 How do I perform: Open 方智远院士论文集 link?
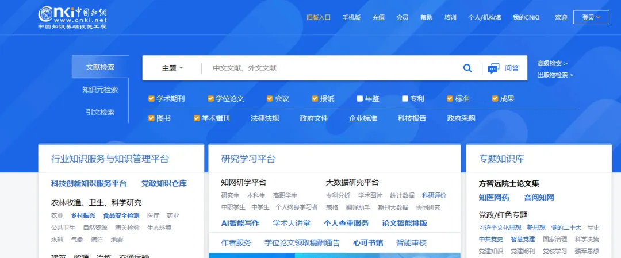tap(509, 184)
